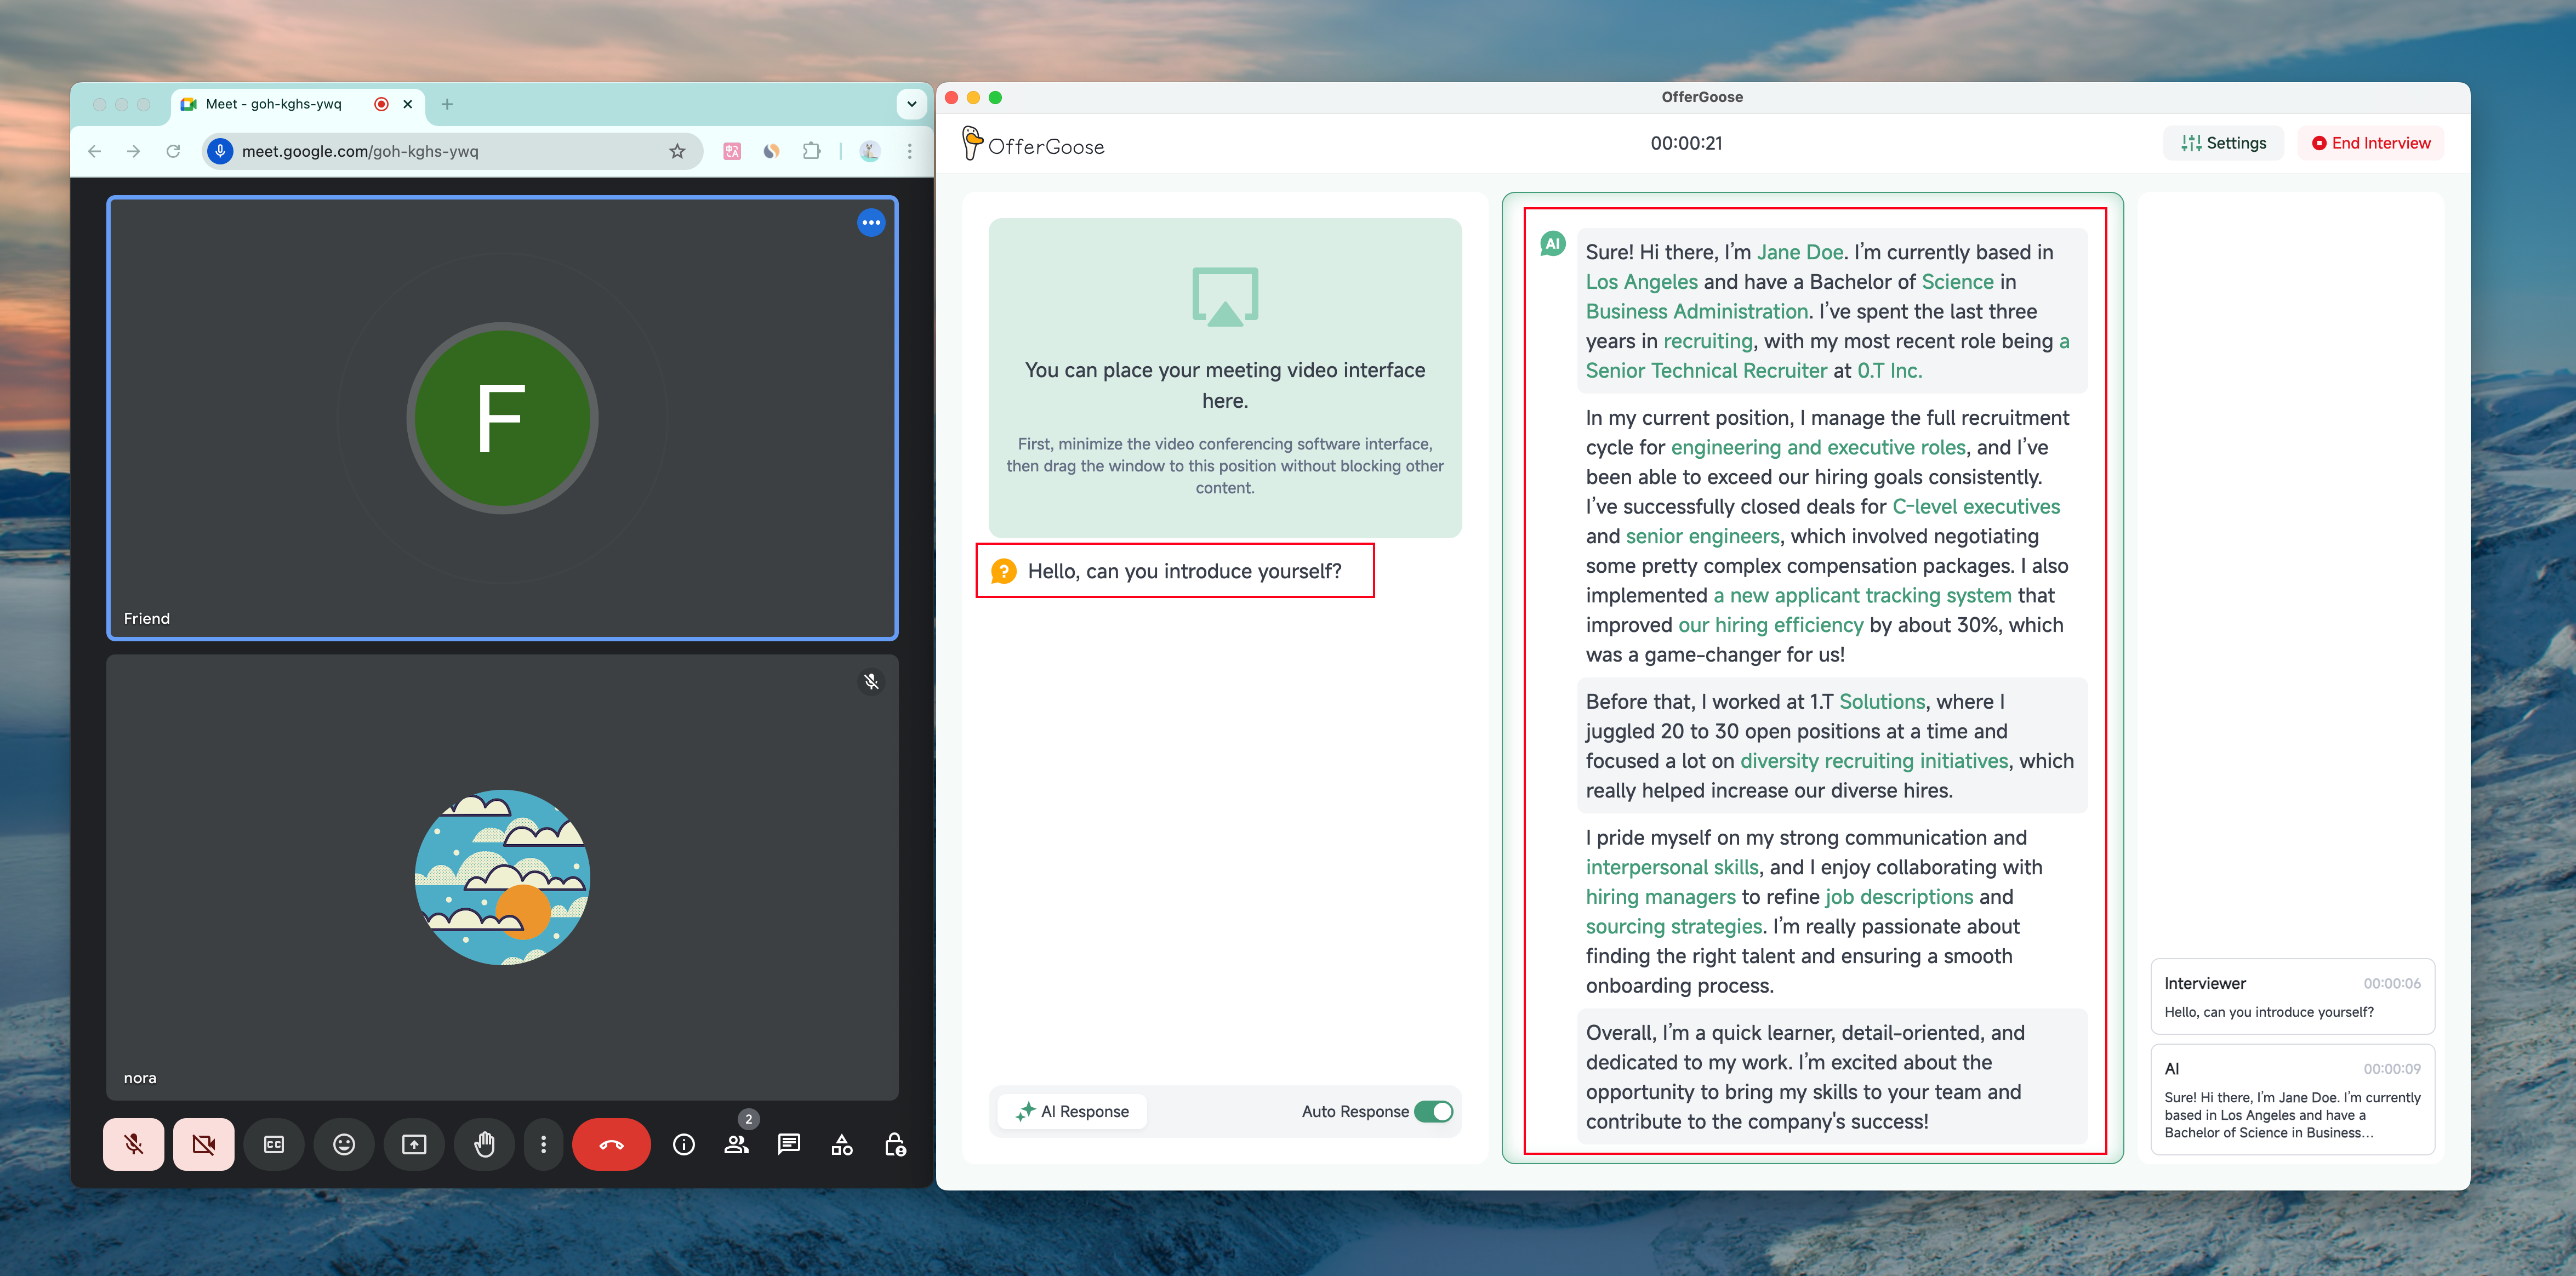Open Friend tile options menu
2576x1276 pixels.
[871, 222]
